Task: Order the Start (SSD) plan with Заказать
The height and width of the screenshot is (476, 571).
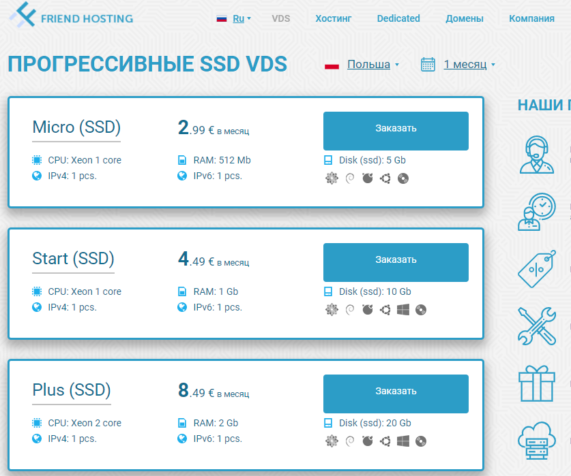Action: coord(396,263)
